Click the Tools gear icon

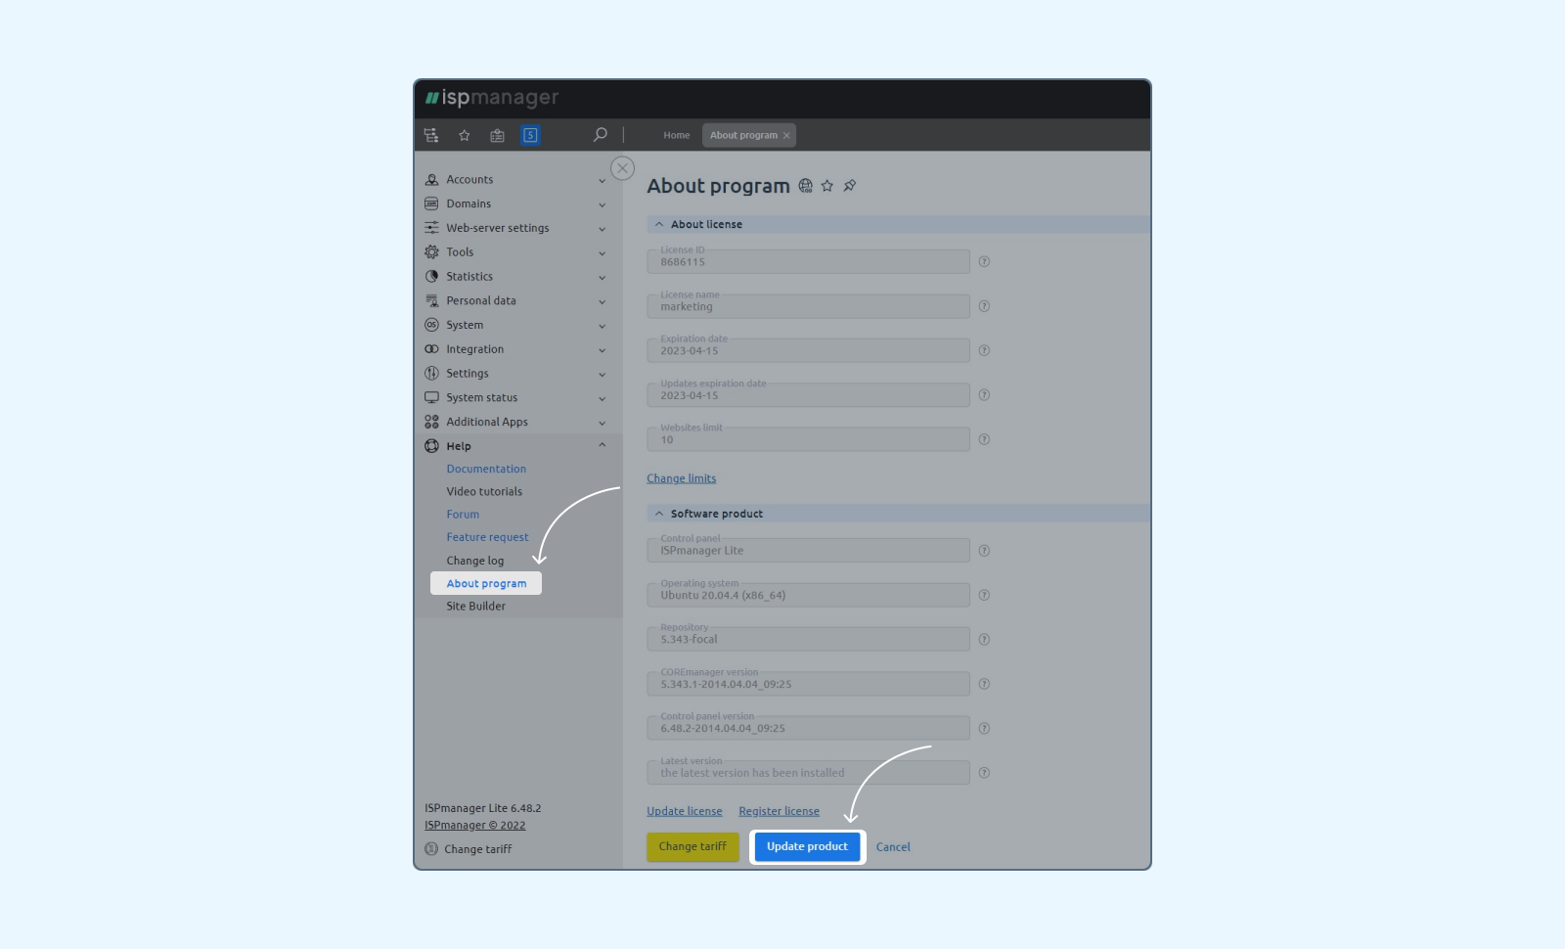[431, 252]
